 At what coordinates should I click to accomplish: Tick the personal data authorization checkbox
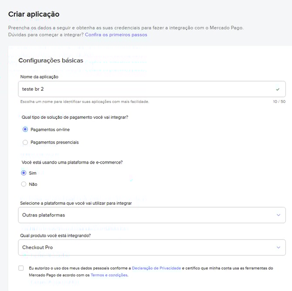pyautogui.click(x=21, y=268)
